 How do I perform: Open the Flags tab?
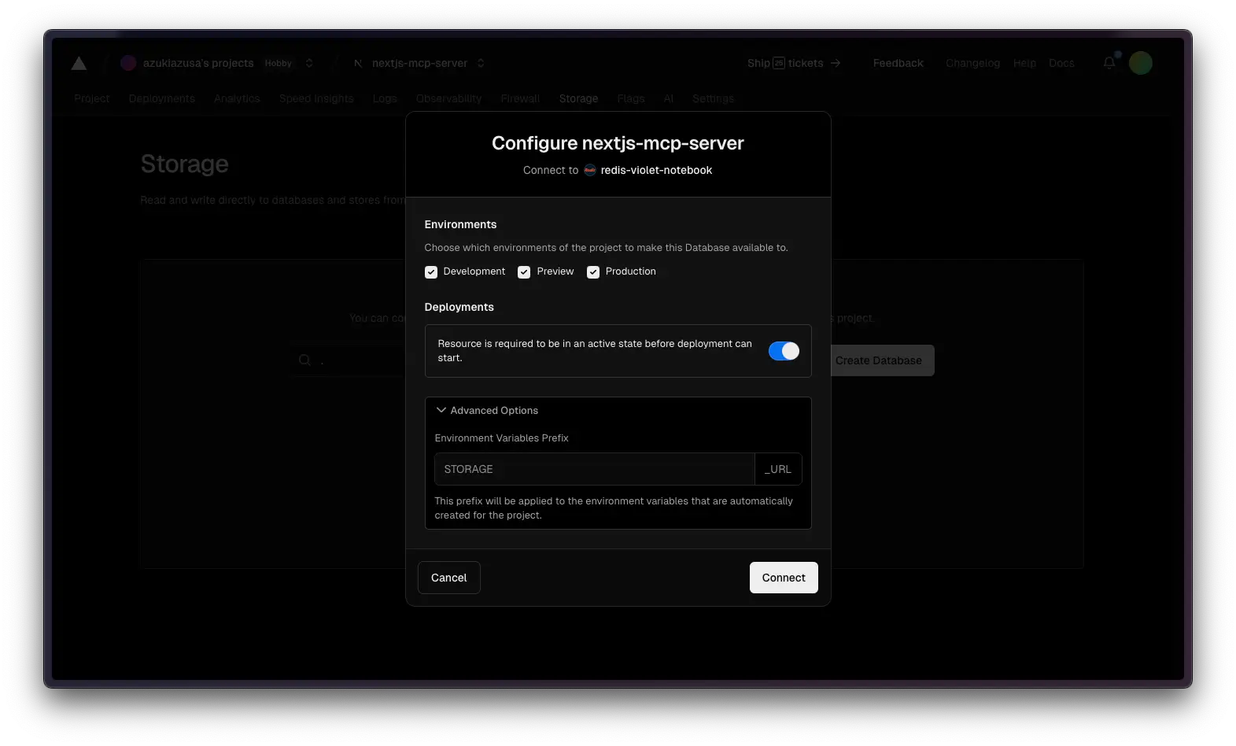coord(631,98)
